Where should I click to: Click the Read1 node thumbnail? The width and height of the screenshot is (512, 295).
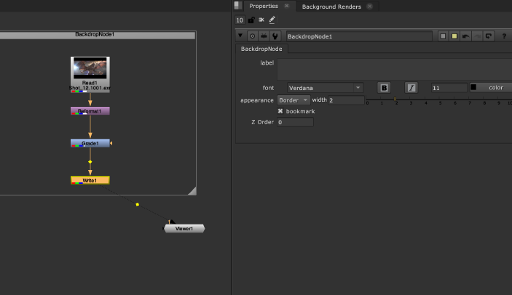[x=90, y=68]
